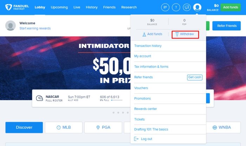Open Drafting 101: The basics
Image resolution: width=246 pixels, height=146 pixels.
tap(151, 130)
